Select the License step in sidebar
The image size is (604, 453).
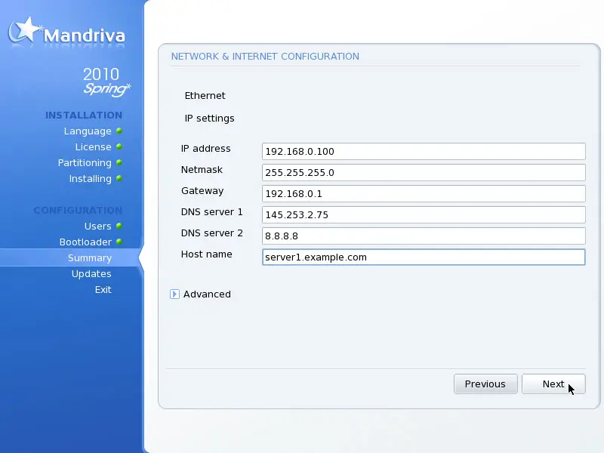coord(93,147)
